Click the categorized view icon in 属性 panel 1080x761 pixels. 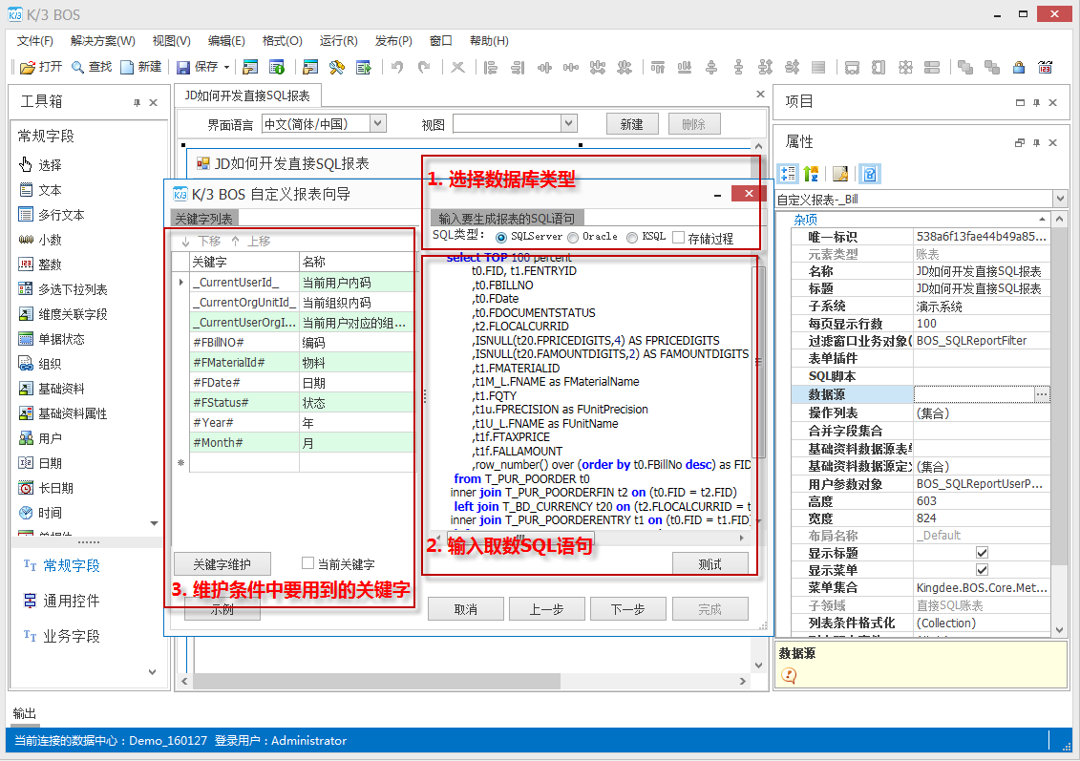point(788,174)
